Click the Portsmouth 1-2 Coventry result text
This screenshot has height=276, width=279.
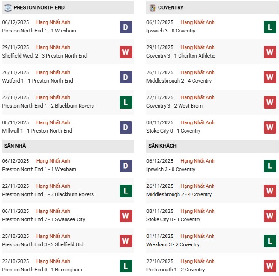175,270
